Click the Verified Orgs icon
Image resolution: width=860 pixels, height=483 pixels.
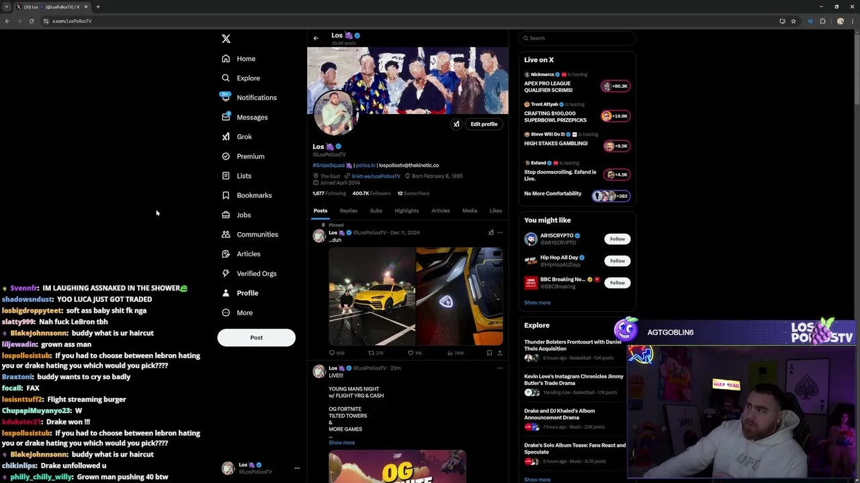pos(226,273)
